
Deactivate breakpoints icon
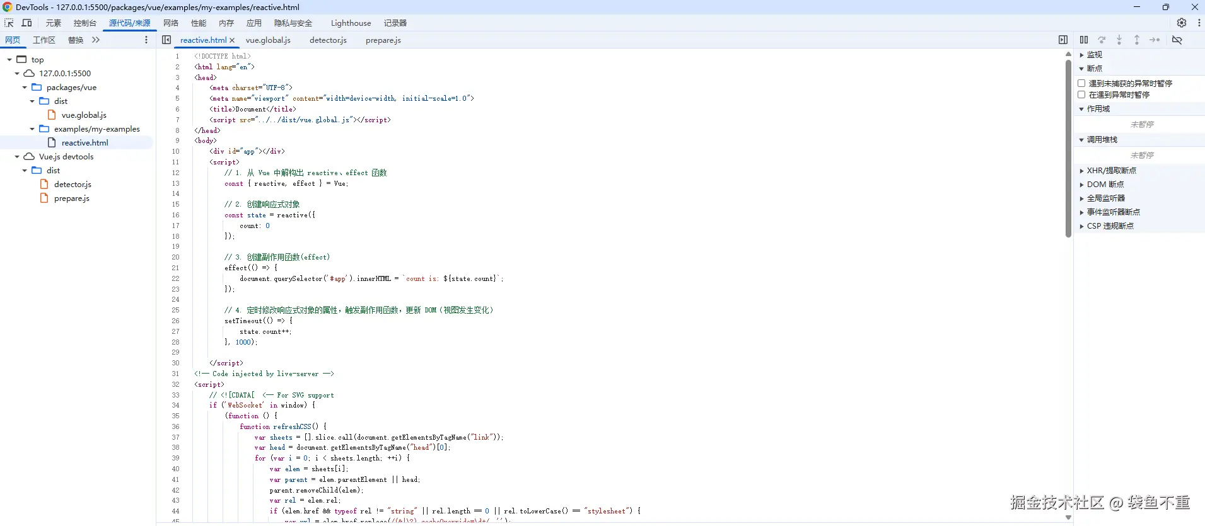[1177, 40]
